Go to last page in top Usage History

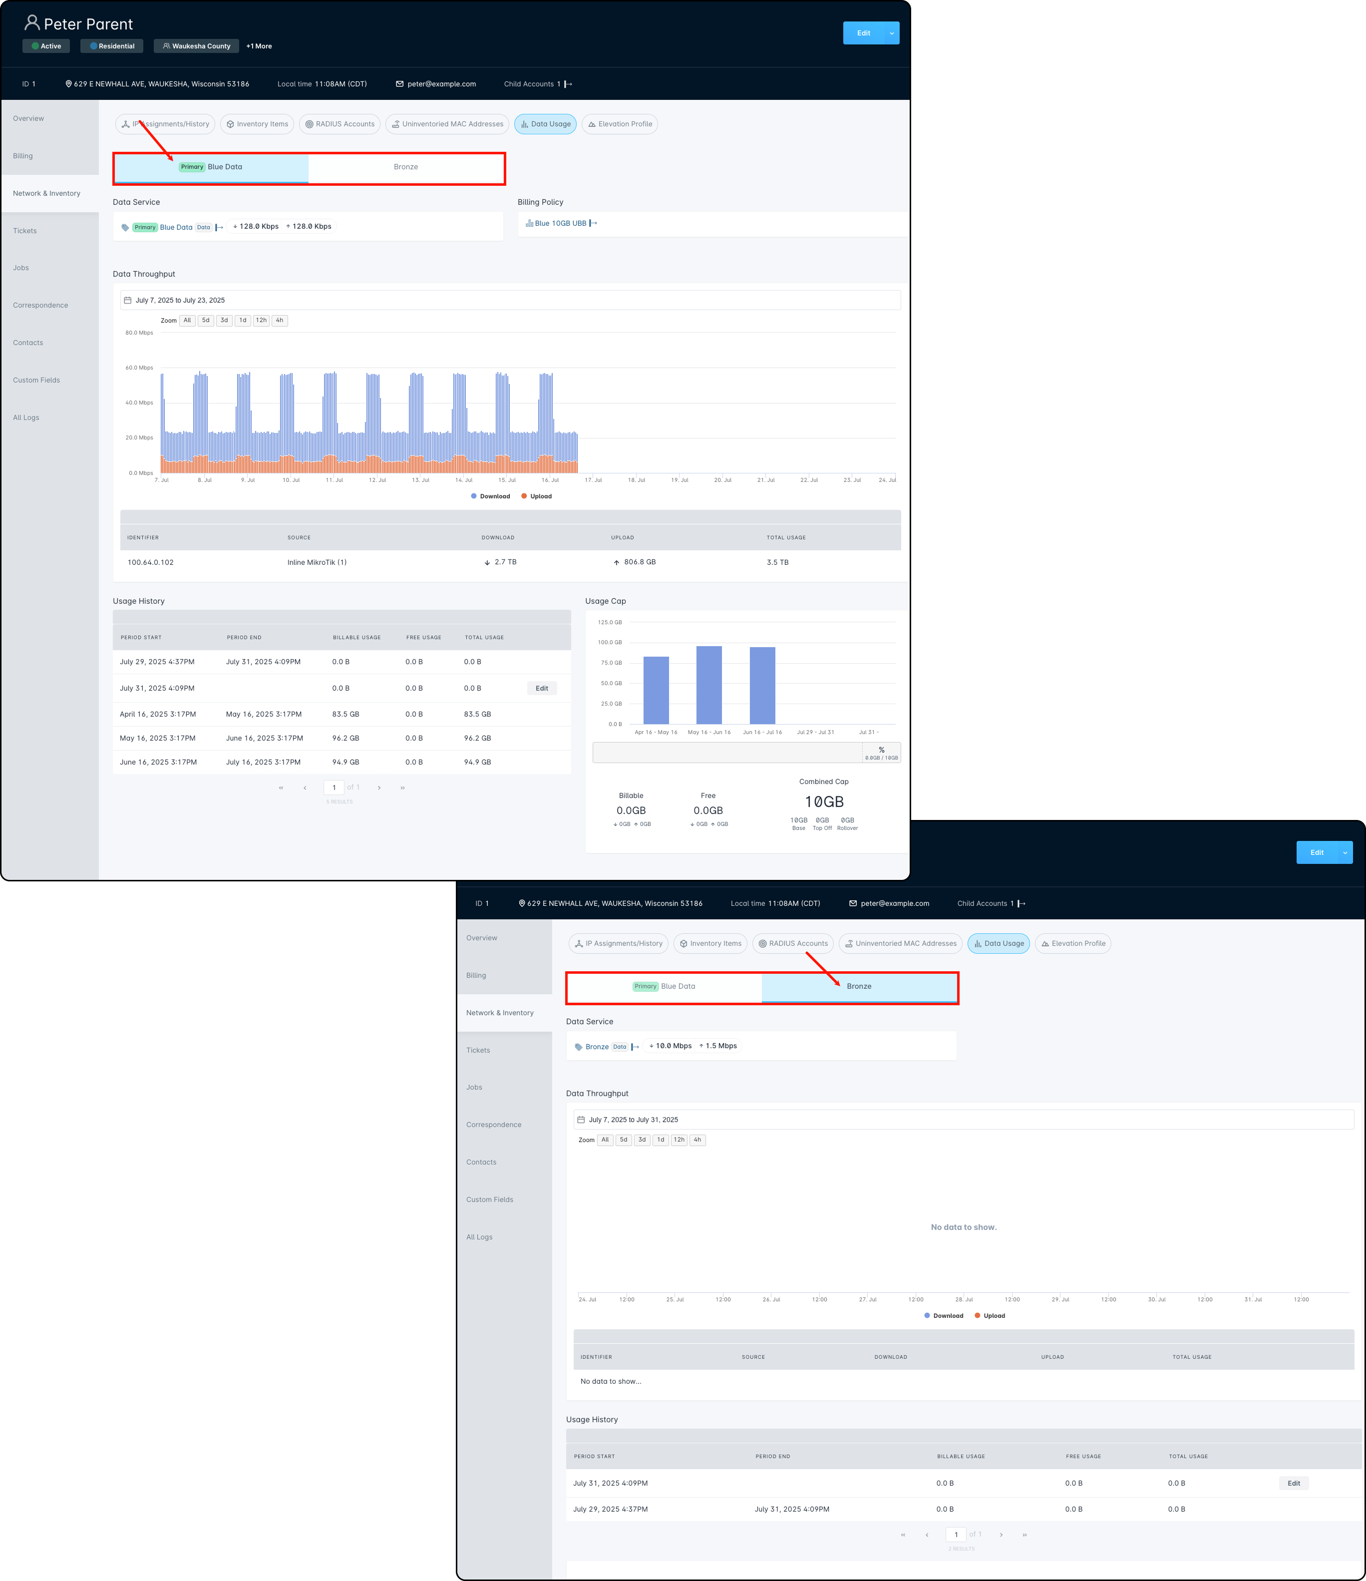click(403, 788)
